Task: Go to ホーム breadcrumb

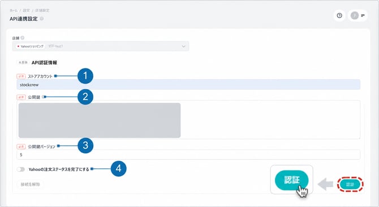Action: pos(14,10)
